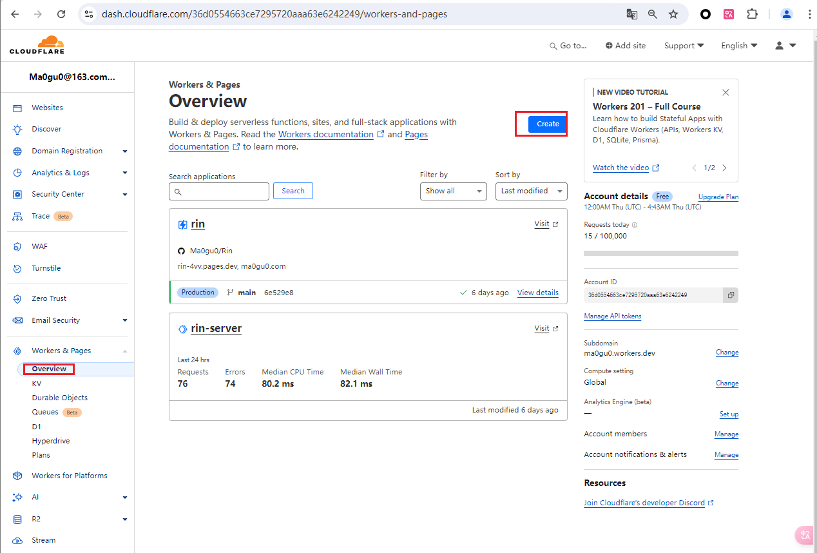The height and width of the screenshot is (553, 817).
Task: Go to next tutorial slide arrow
Action: (725, 168)
